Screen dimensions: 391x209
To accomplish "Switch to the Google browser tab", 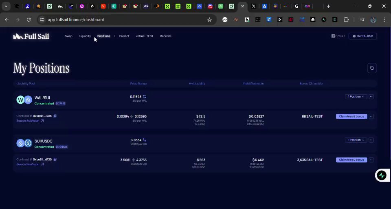I will click(296, 6).
